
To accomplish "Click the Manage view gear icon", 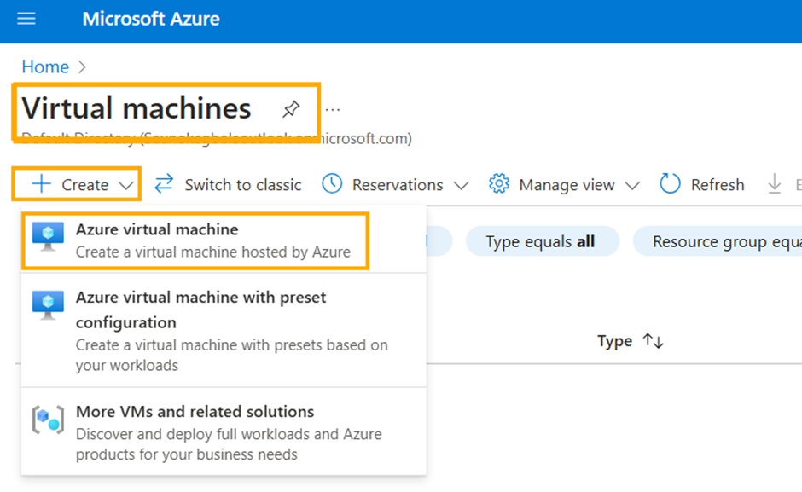I will point(499,184).
